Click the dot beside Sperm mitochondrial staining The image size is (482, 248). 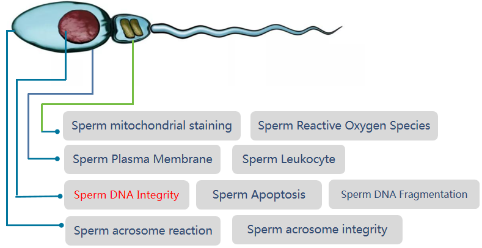click(57, 131)
